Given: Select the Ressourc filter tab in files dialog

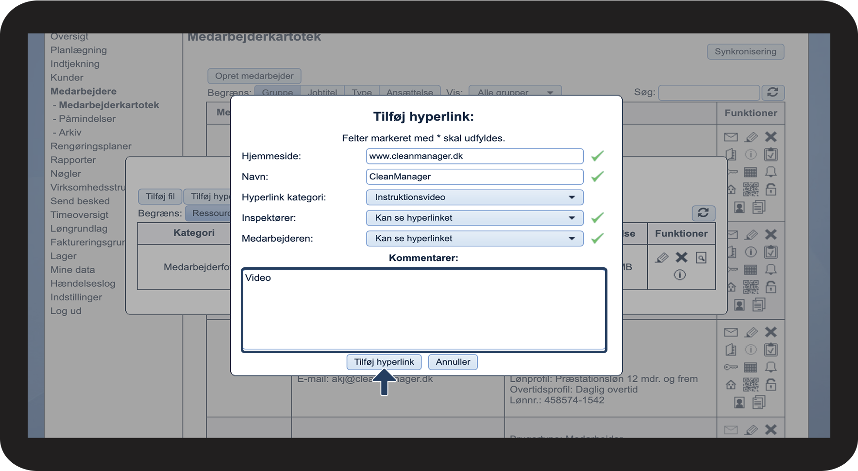Looking at the screenshot, I should click(209, 213).
